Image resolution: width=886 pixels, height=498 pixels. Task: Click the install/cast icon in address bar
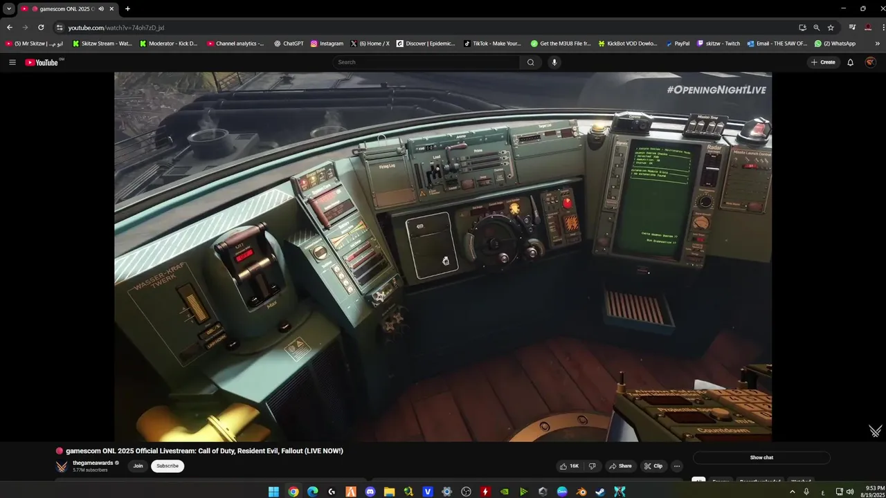click(x=802, y=28)
